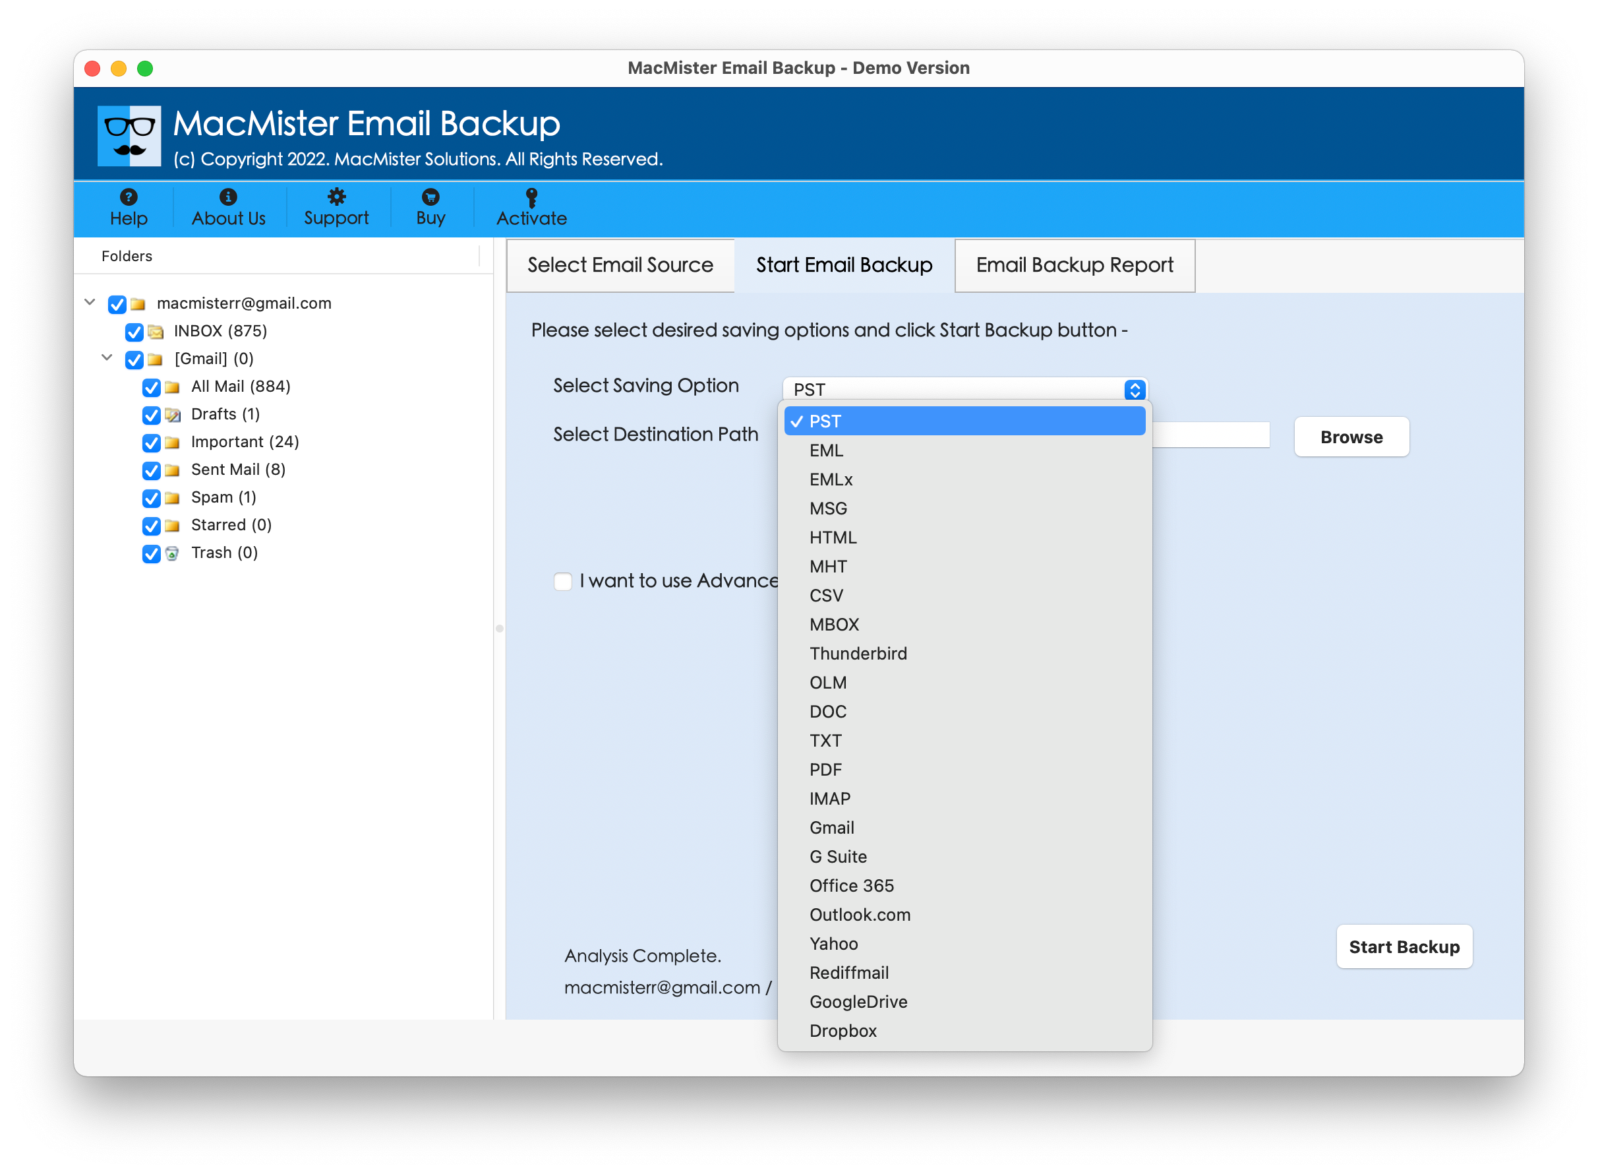Image resolution: width=1598 pixels, height=1174 pixels.
Task: Click the Start Backup button
Action: [x=1404, y=947]
